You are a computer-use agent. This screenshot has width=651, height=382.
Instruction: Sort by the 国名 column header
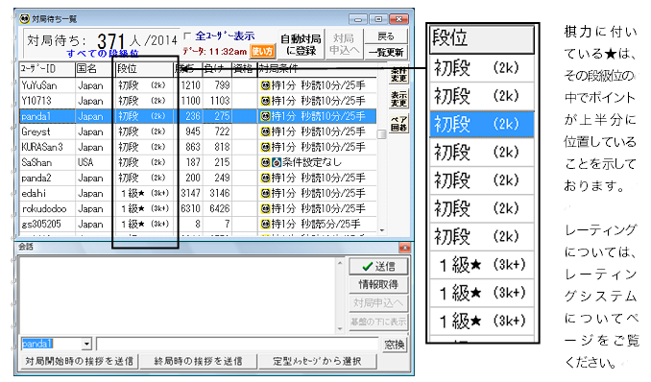[x=94, y=69]
